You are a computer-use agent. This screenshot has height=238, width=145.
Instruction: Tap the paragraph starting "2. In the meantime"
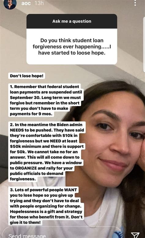pos(47,152)
